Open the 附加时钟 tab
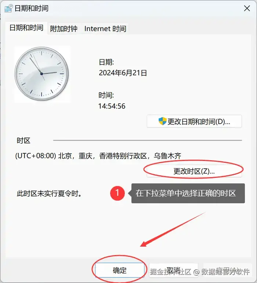The width and height of the screenshot is (257, 283). click(x=64, y=29)
